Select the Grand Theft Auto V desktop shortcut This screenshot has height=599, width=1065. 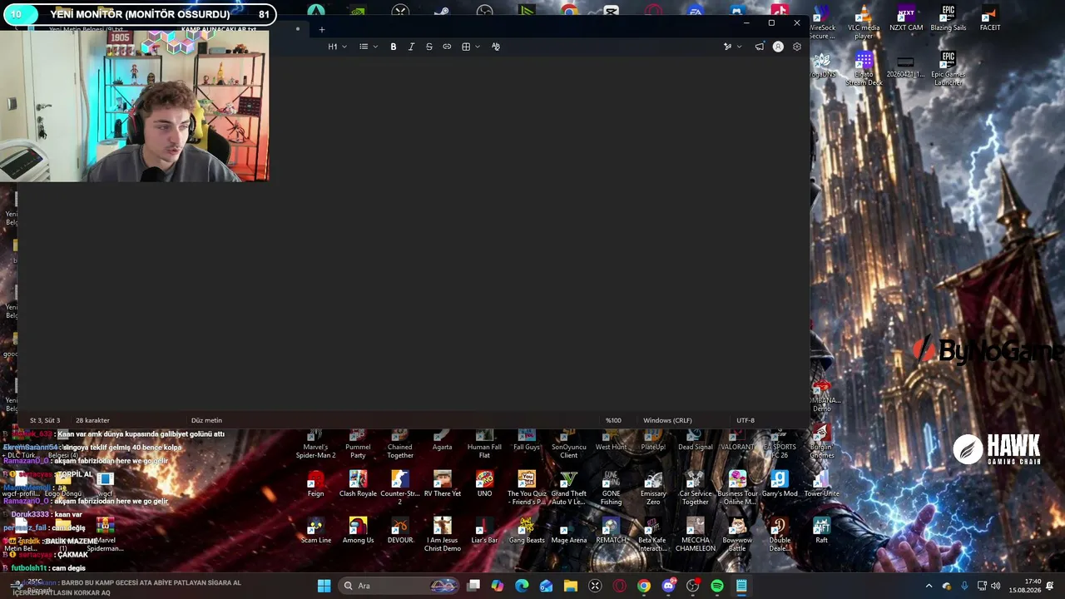click(x=569, y=488)
